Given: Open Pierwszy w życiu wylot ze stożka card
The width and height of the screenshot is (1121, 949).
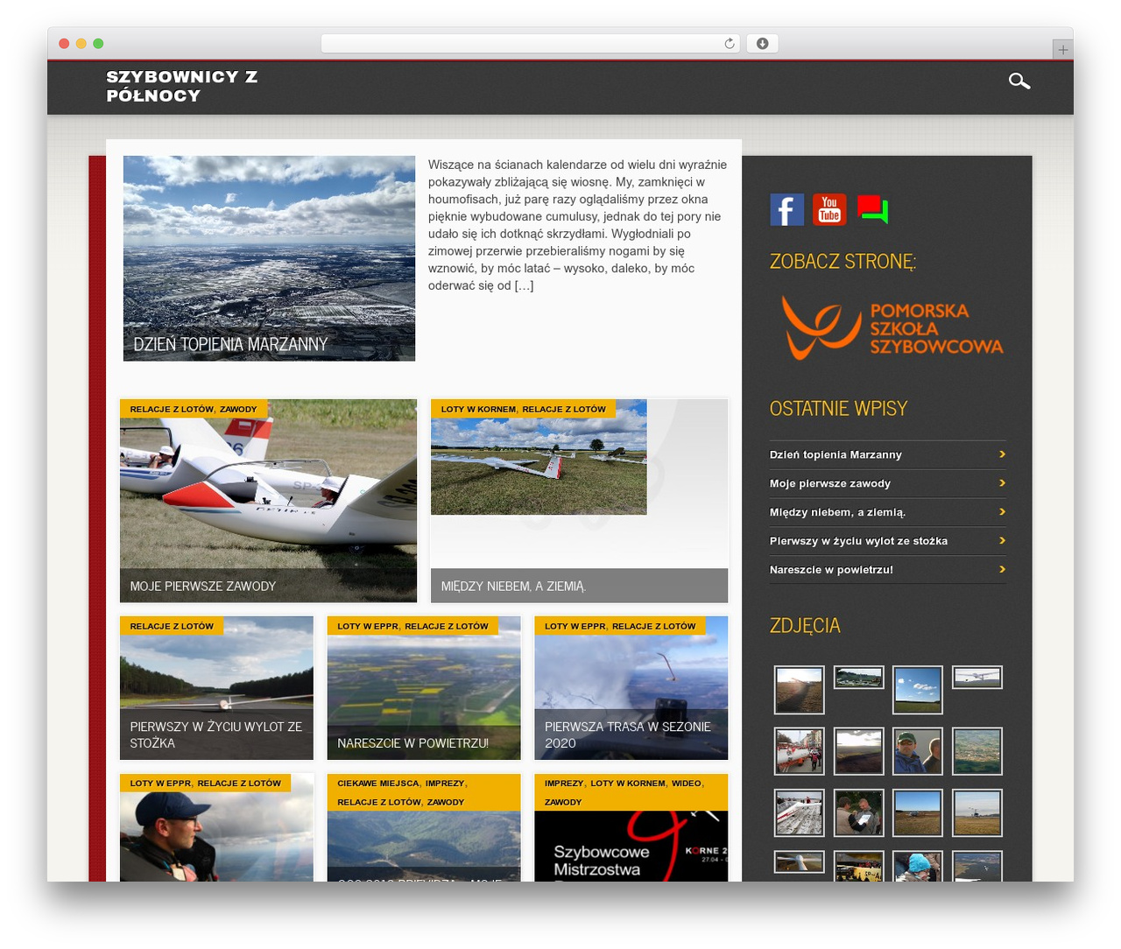Looking at the screenshot, I should 216,688.
